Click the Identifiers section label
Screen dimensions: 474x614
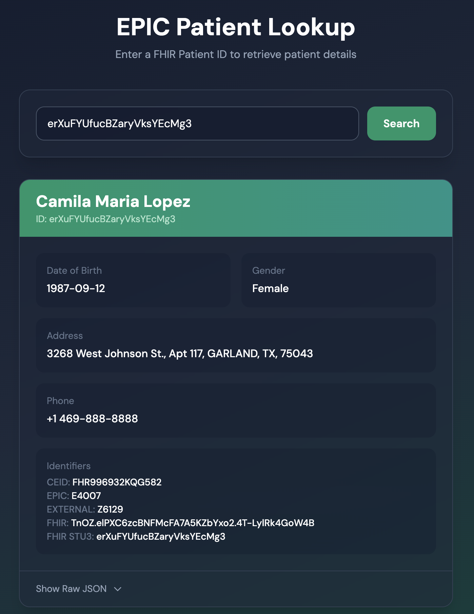68,466
